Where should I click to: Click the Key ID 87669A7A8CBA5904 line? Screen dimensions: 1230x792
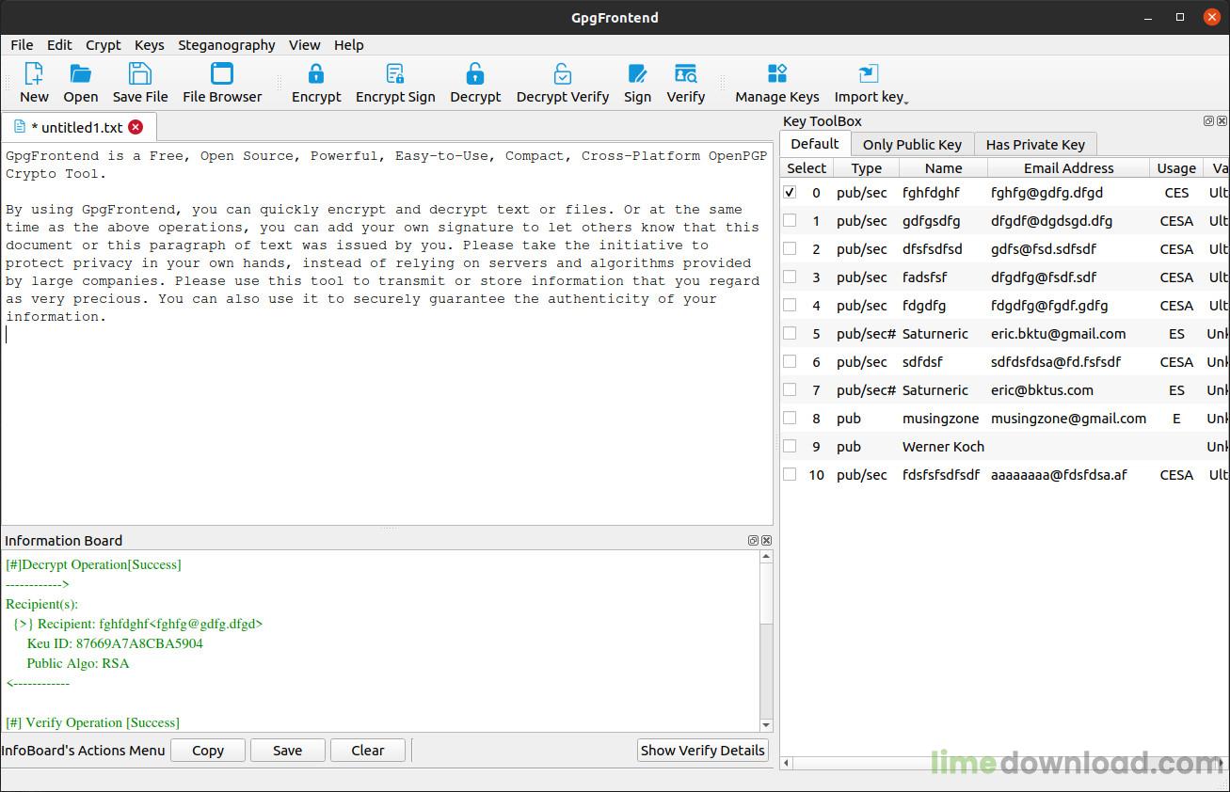[115, 643]
